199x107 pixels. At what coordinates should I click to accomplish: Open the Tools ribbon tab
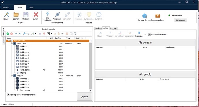click(31, 7)
